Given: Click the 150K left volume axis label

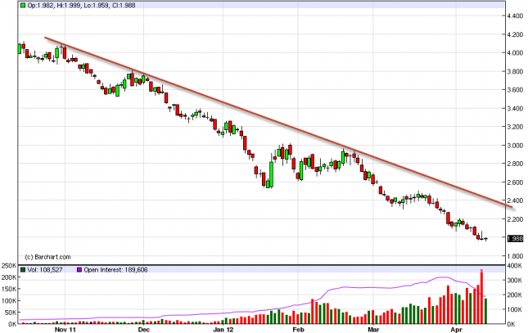Looking at the screenshot, I should pos(9,290).
